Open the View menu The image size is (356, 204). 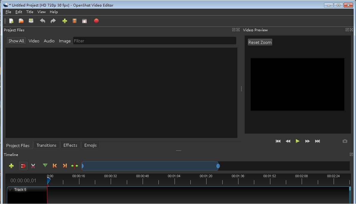tap(41, 12)
